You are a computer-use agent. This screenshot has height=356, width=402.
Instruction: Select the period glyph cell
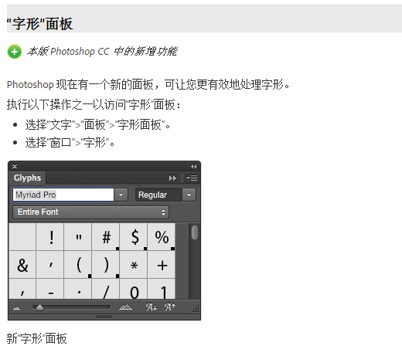77,289
